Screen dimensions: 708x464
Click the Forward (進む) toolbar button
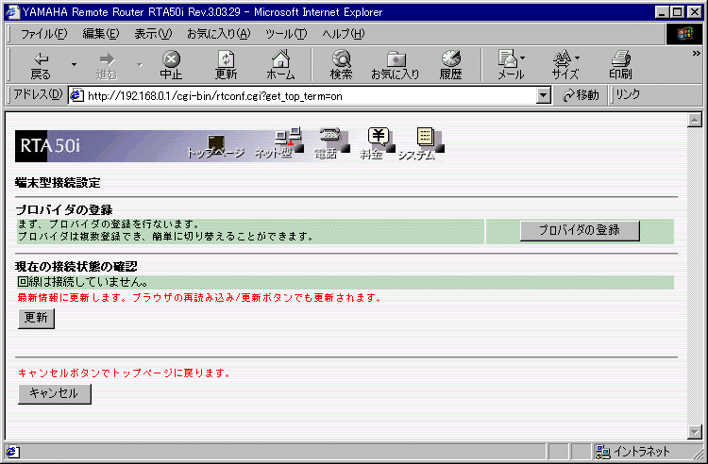point(107,66)
